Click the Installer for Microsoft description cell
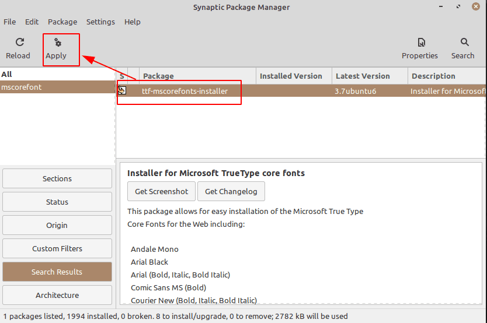The width and height of the screenshot is (487, 323). click(x=447, y=91)
